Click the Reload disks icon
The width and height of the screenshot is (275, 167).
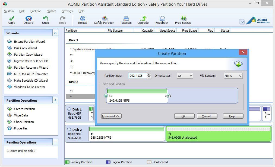83,18
